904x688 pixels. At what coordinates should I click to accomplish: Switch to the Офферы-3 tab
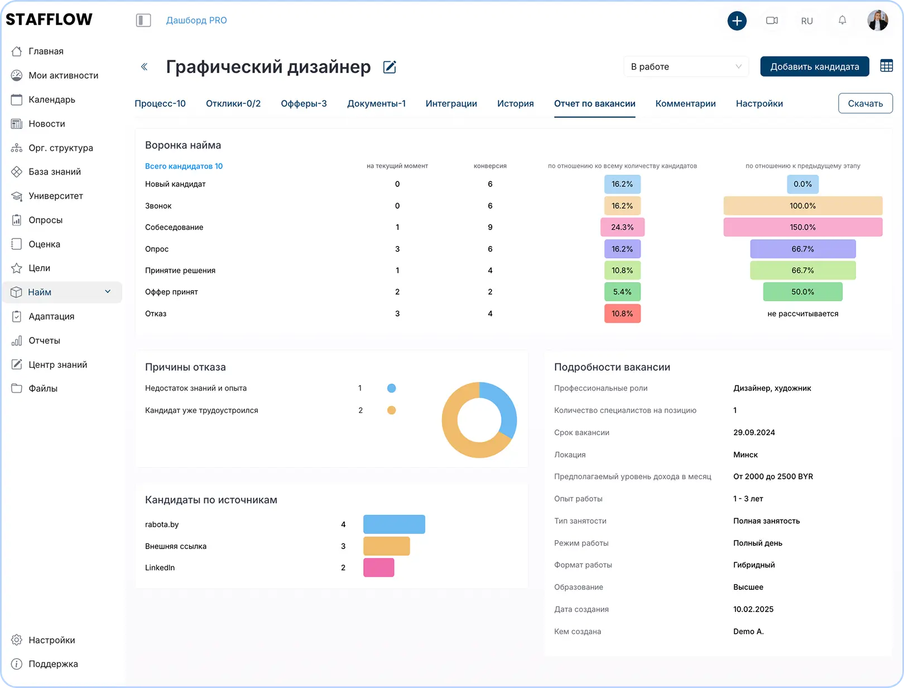tap(304, 104)
